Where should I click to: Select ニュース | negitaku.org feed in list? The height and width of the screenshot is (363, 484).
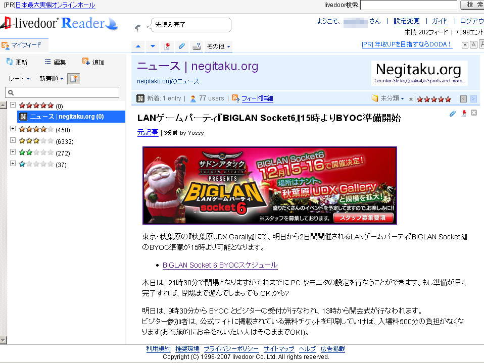(71, 117)
